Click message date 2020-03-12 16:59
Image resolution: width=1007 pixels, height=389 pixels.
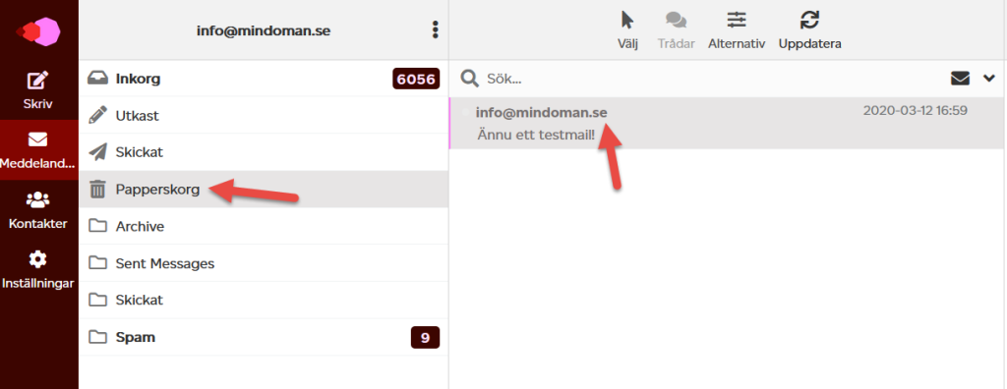[916, 110]
